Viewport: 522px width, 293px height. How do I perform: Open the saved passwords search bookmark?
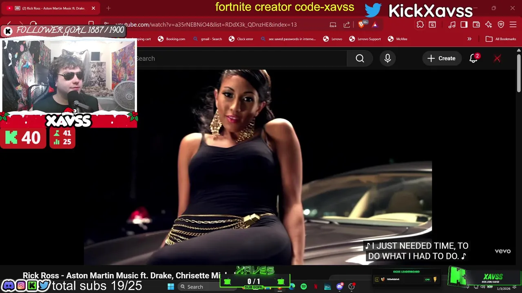pos(288,39)
